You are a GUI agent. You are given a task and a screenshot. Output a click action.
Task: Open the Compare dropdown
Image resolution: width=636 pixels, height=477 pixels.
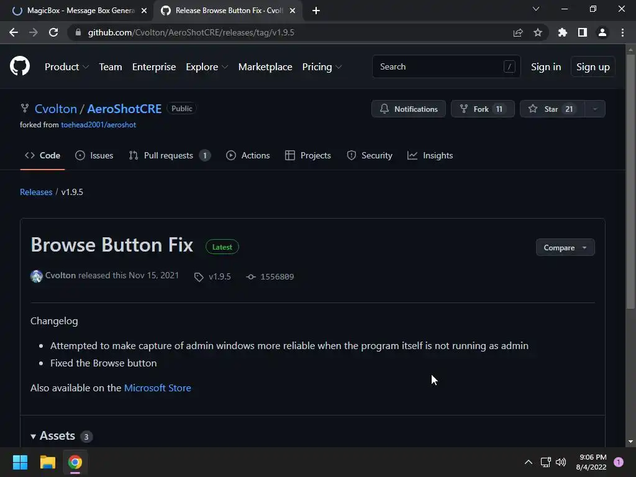pos(565,247)
